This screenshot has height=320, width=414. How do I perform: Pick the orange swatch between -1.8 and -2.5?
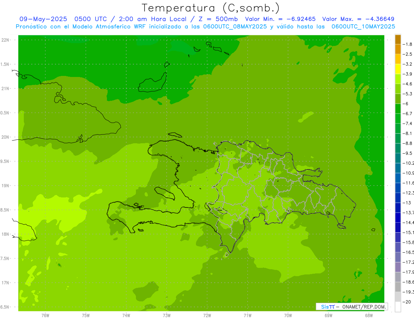pyautogui.click(x=398, y=49)
